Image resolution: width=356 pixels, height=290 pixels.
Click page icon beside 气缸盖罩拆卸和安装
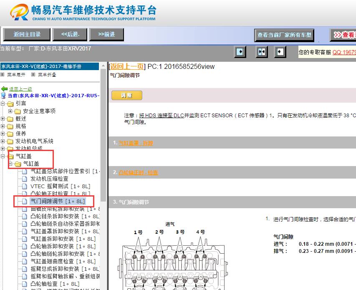(x=25, y=231)
